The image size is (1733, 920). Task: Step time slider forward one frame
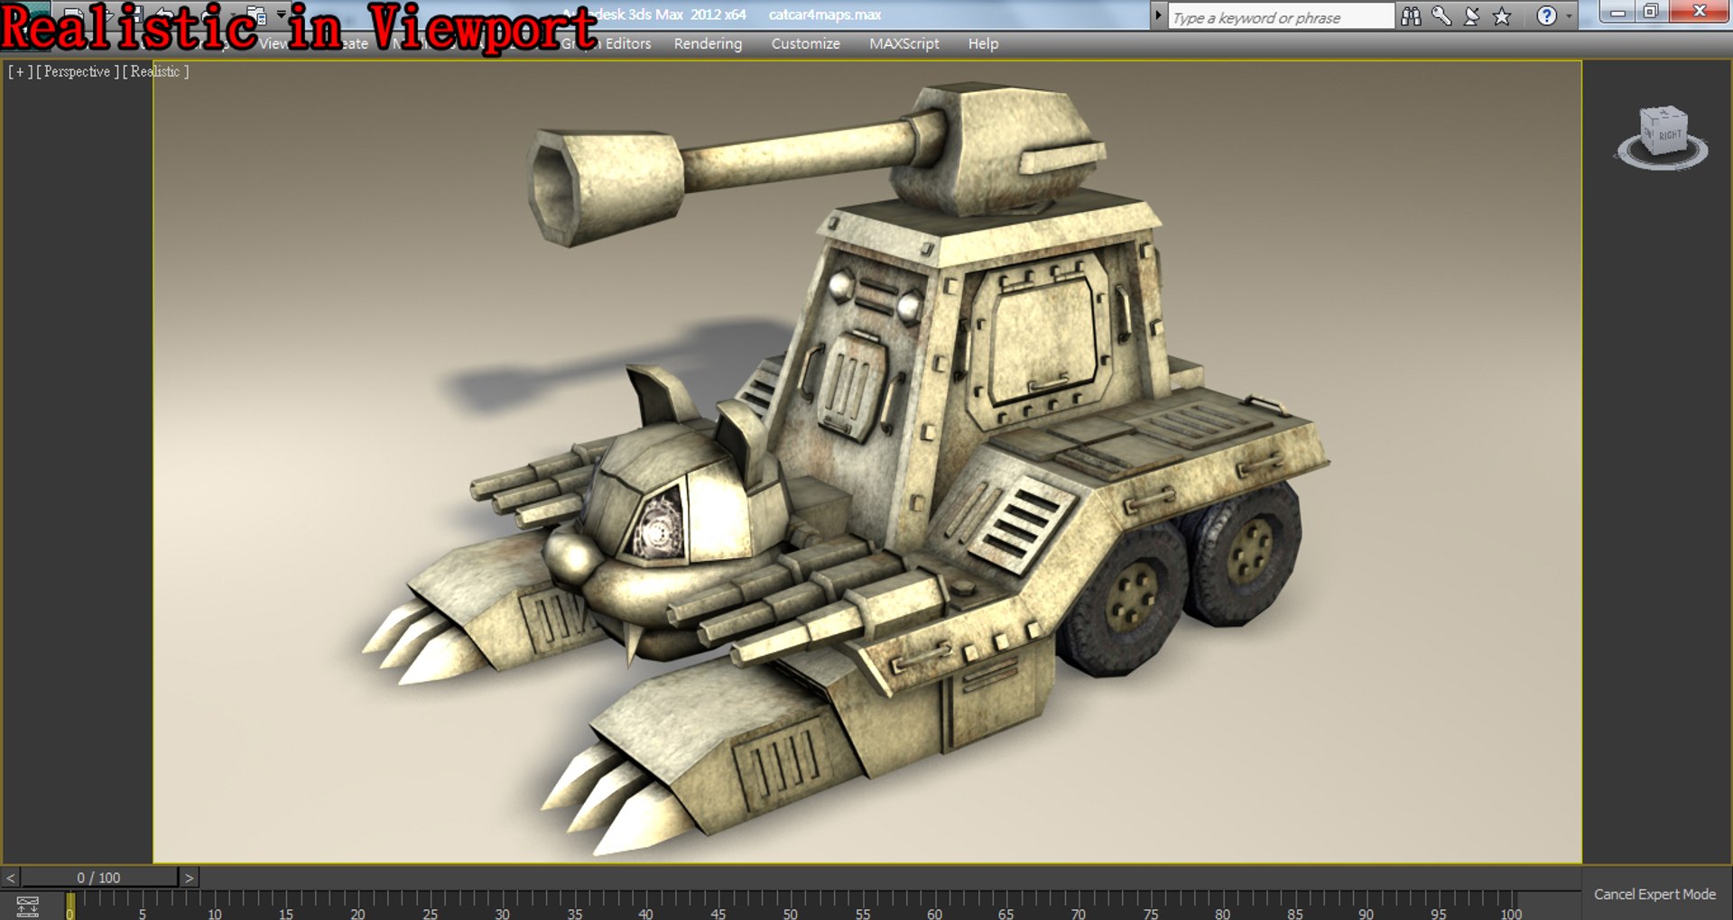189,878
